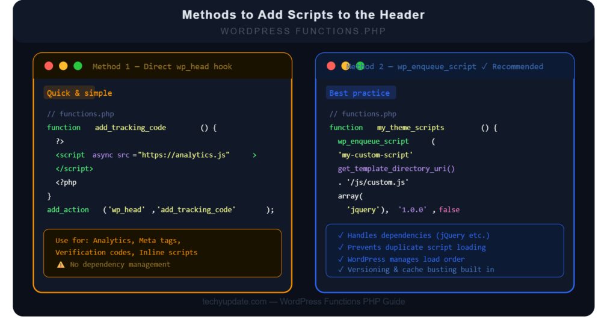This screenshot has height=325, width=616.
Task: Click the heading Methods to Add Scripts to the Header
Action: click(303, 14)
